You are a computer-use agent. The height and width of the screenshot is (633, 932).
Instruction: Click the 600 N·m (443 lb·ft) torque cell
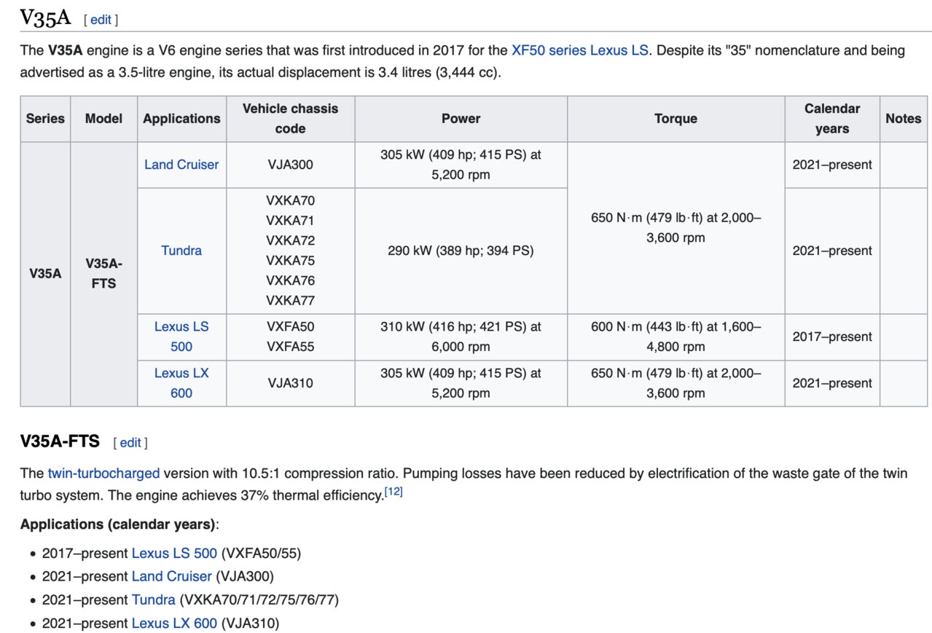pyautogui.click(x=675, y=337)
